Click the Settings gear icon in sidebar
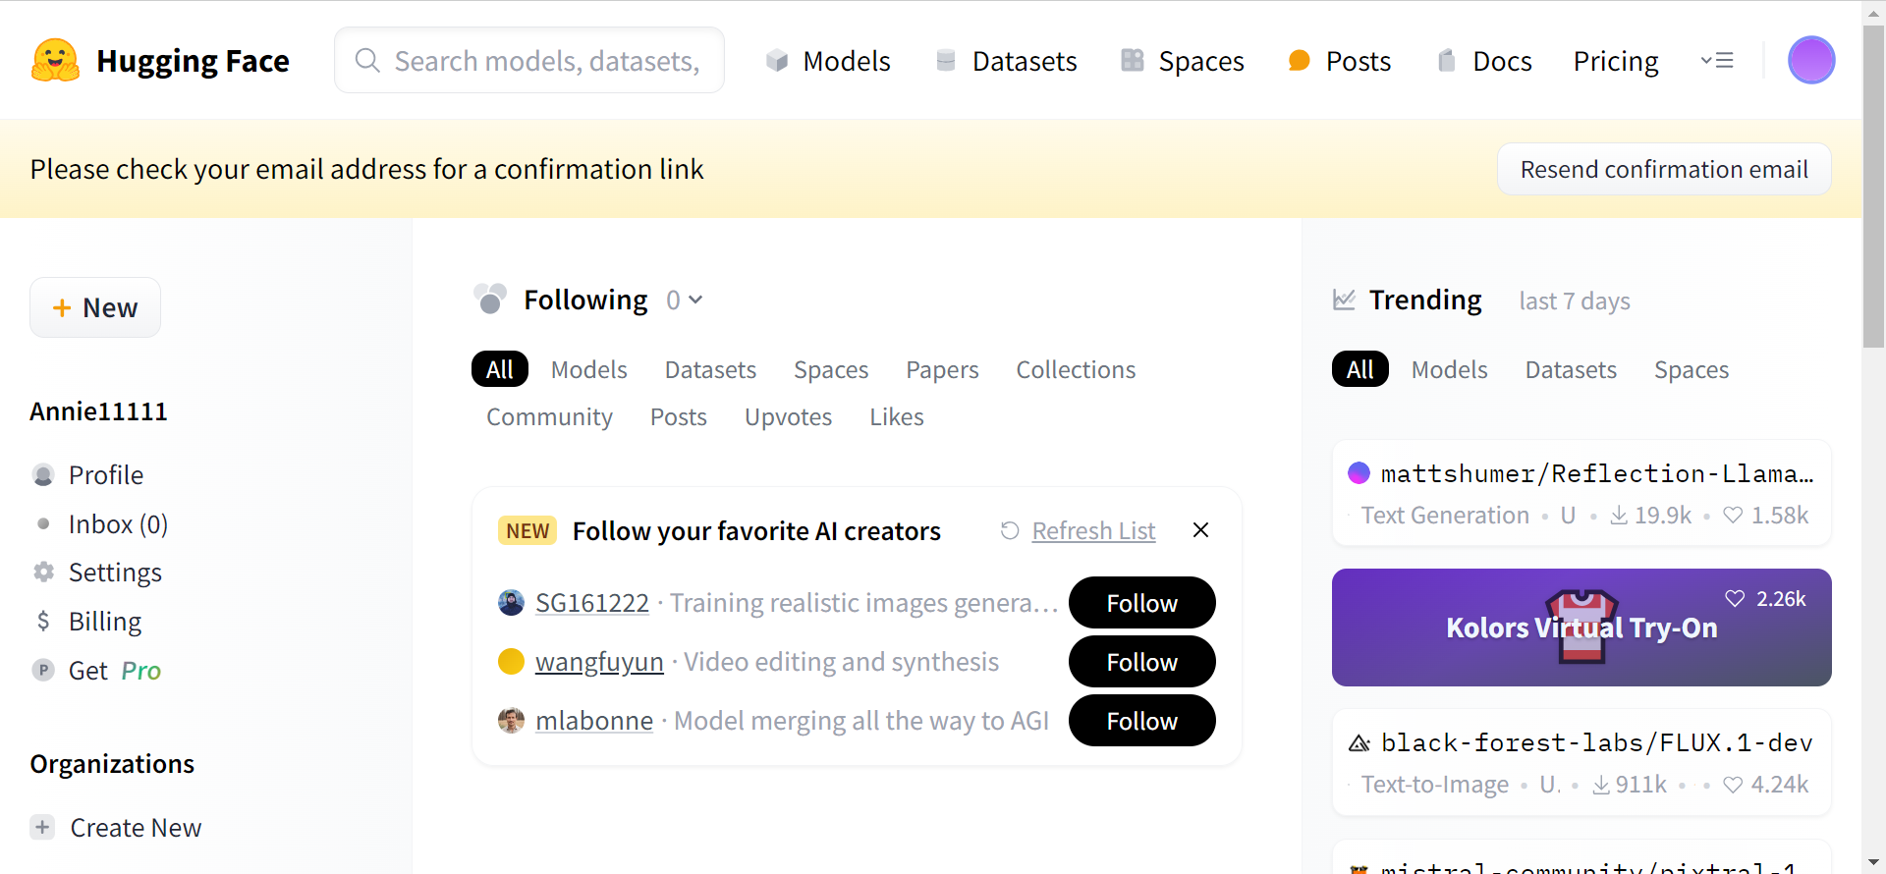Screen dimensions: 1886x874 [43, 572]
